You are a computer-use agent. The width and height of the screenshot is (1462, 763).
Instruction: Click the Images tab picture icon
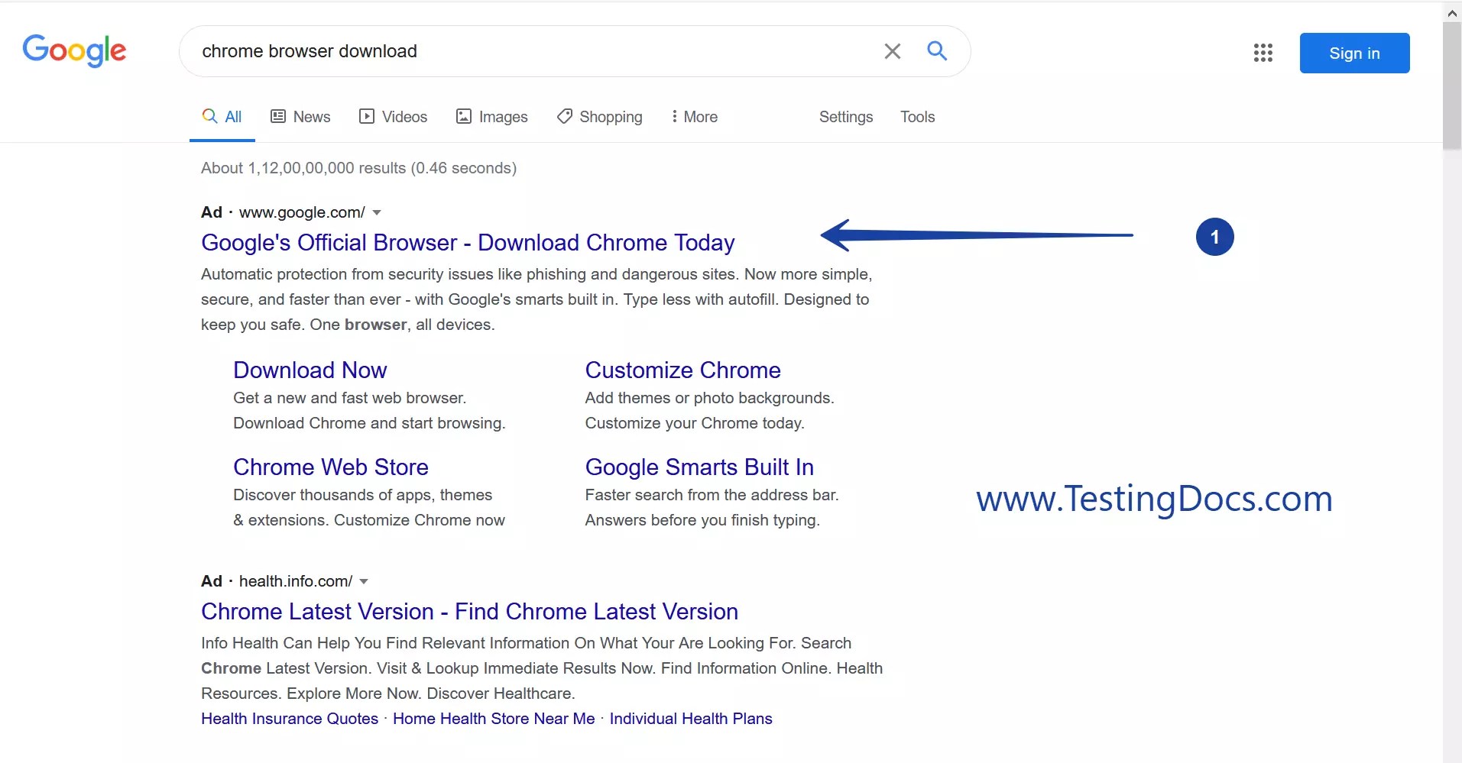[x=464, y=116]
